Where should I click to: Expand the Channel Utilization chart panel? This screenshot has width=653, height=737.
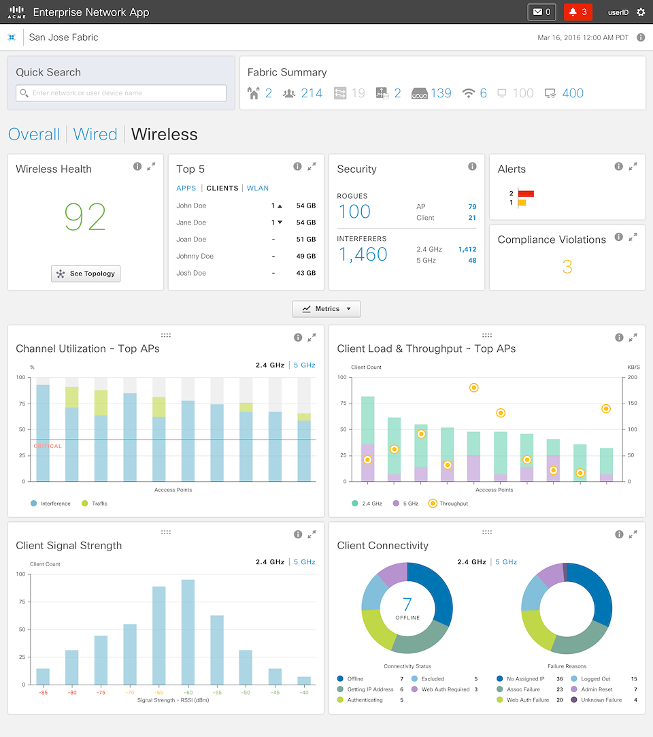(312, 338)
